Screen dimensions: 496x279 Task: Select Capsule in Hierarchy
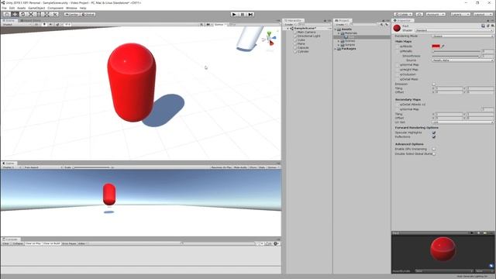[303, 47]
